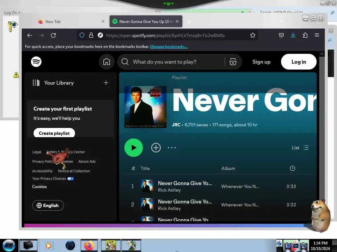Open Firefox downloads panel
Image resolution: width=337 pixels, height=252 pixels.
(293, 35)
